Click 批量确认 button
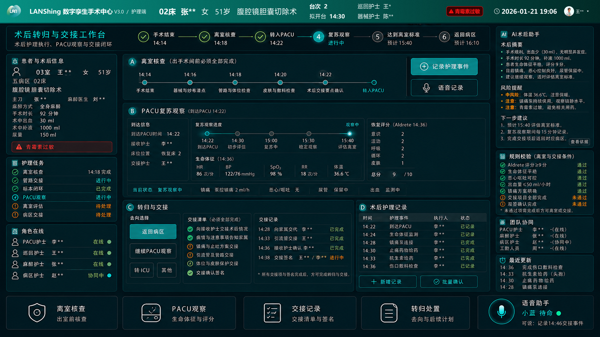 pyautogui.click(x=449, y=282)
